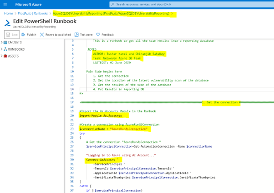Screen dimensions: 274x193
Task: Click the 'catch {' line
Action: (86, 186)
